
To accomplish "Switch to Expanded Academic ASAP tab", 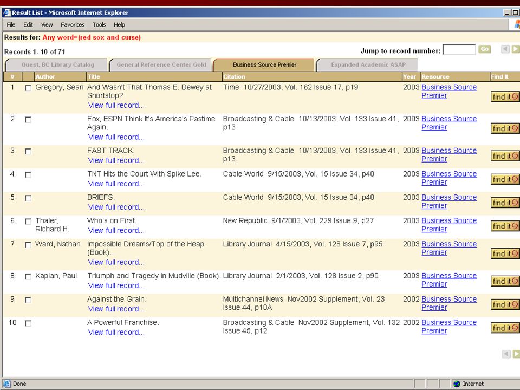I will (368, 65).
